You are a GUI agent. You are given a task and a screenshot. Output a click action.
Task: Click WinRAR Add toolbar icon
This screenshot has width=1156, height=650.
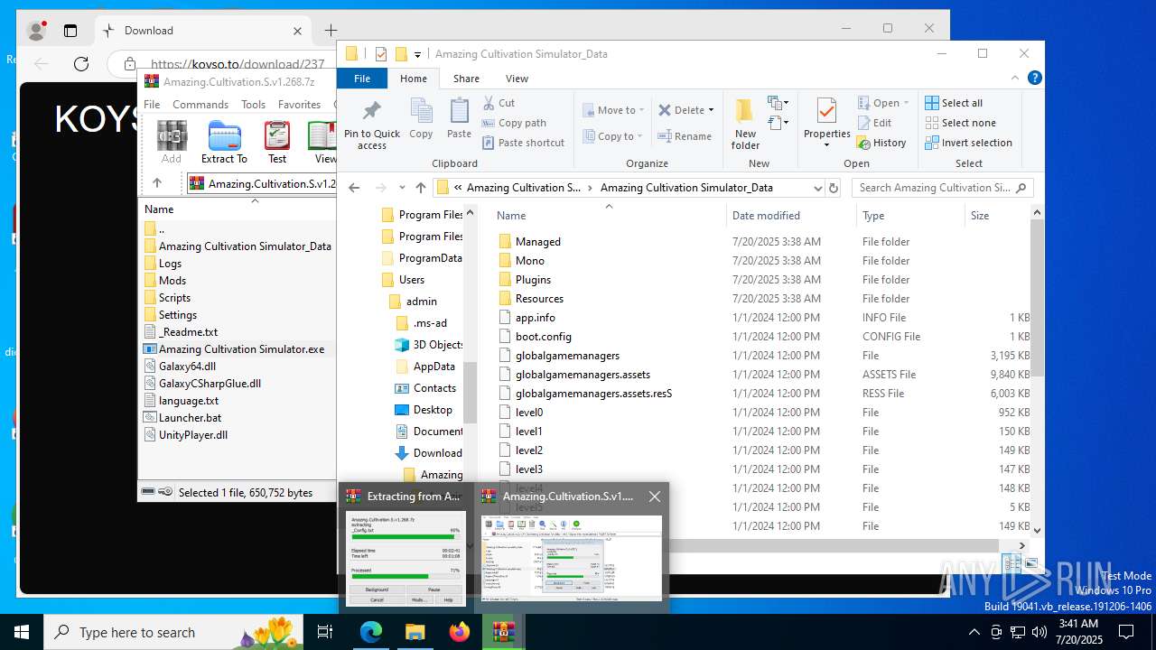[x=172, y=142]
